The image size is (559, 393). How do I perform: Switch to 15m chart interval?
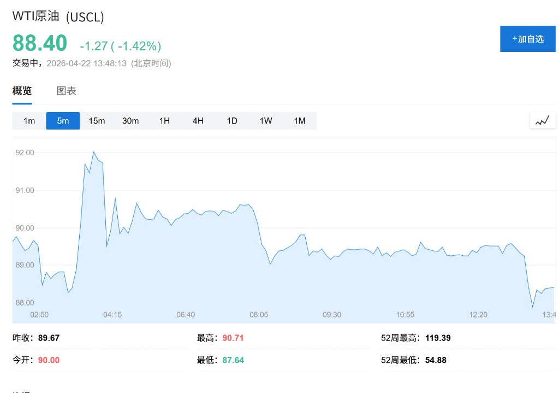coord(97,121)
